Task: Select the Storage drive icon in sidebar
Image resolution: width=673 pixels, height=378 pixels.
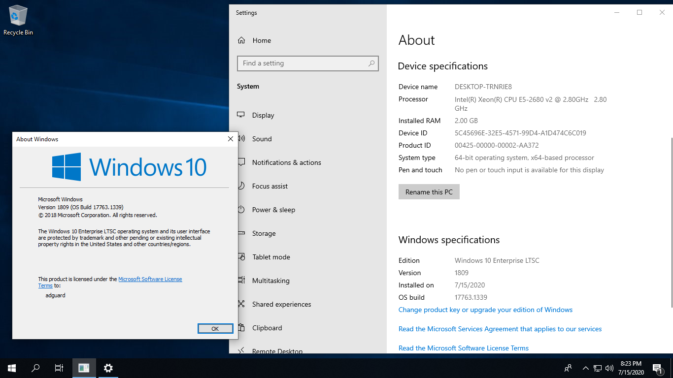Action: tap(241, 233)
